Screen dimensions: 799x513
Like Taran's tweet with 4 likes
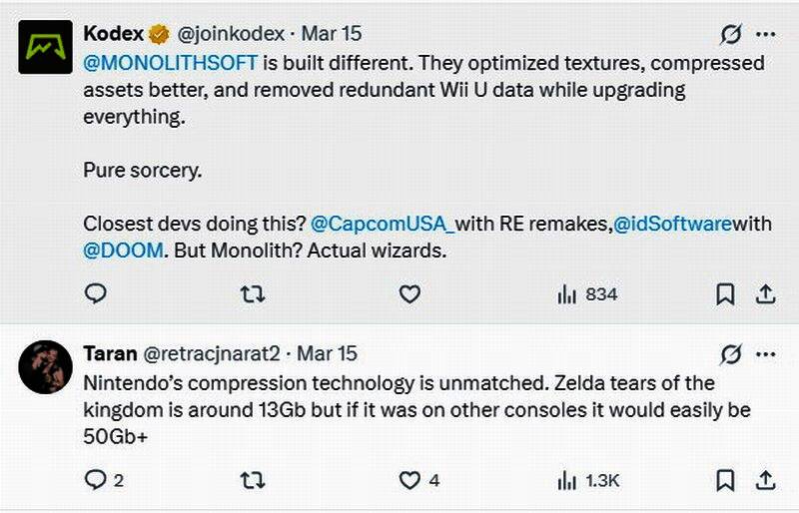point(409,480)
